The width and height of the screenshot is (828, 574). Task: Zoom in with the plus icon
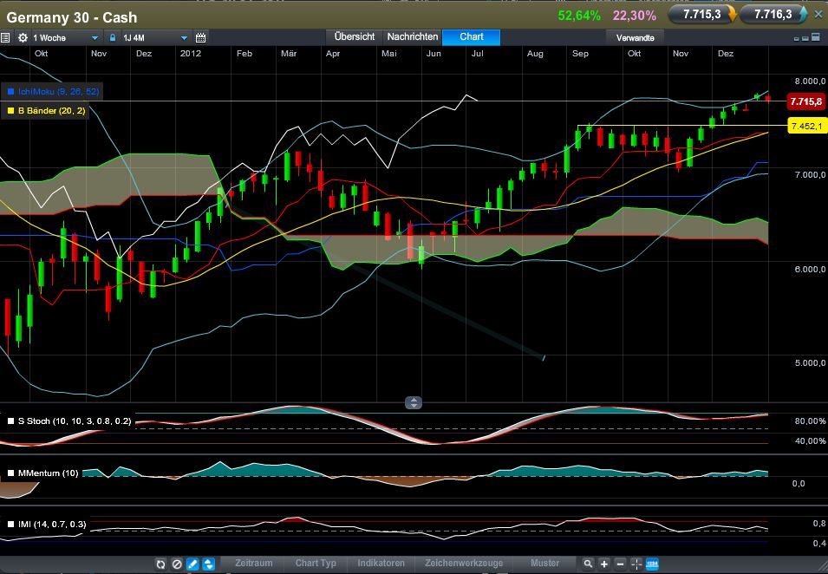[x=604, y=564]
